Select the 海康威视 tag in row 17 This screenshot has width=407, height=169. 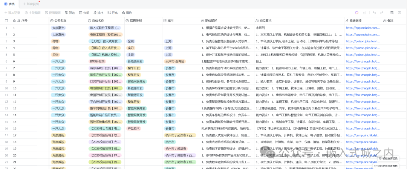pos(58,135)
